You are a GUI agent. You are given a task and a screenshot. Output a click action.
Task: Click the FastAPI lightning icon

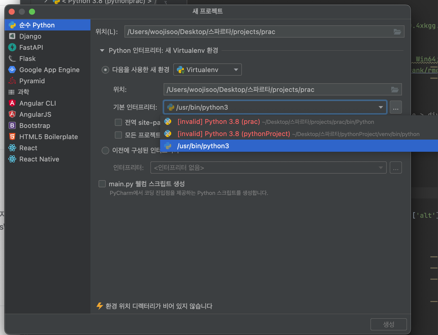click(12, 47)
